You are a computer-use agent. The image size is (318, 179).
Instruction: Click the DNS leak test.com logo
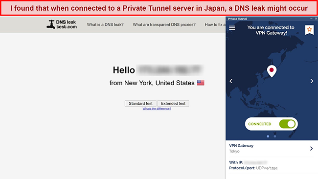tap(62, 24)
